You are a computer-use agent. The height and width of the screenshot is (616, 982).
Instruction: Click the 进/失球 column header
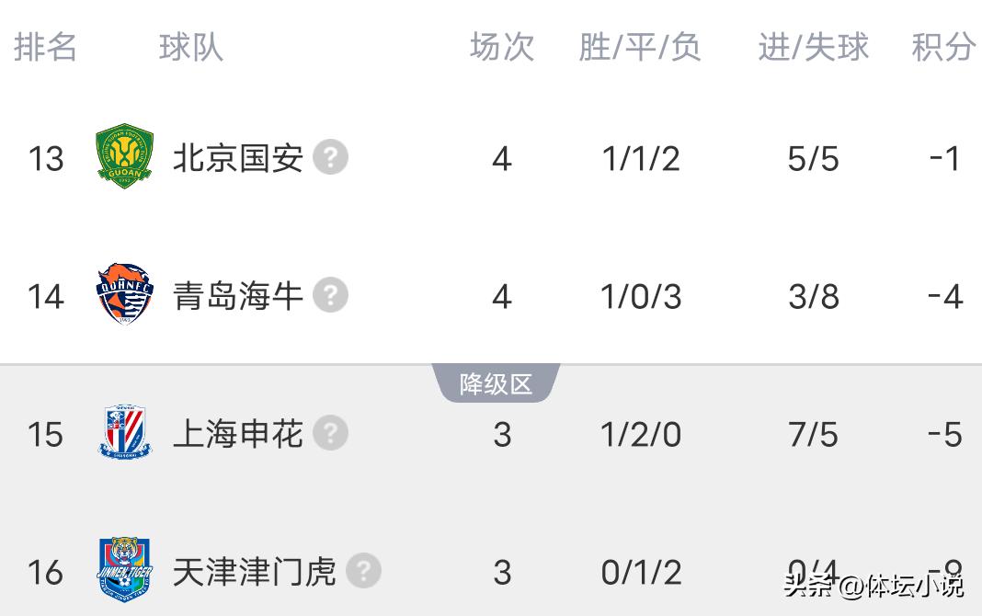click(x=813, y=46)
